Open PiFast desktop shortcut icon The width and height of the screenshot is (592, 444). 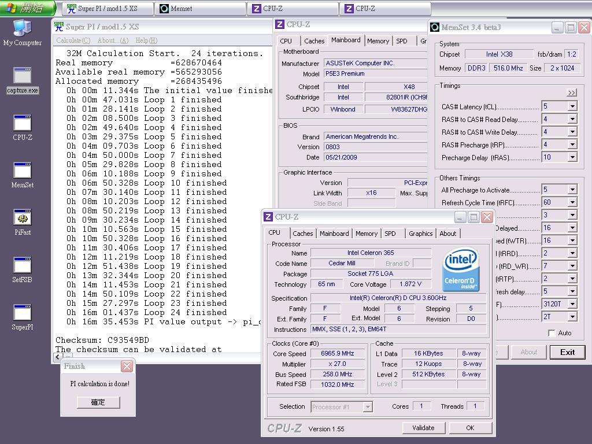23,223
